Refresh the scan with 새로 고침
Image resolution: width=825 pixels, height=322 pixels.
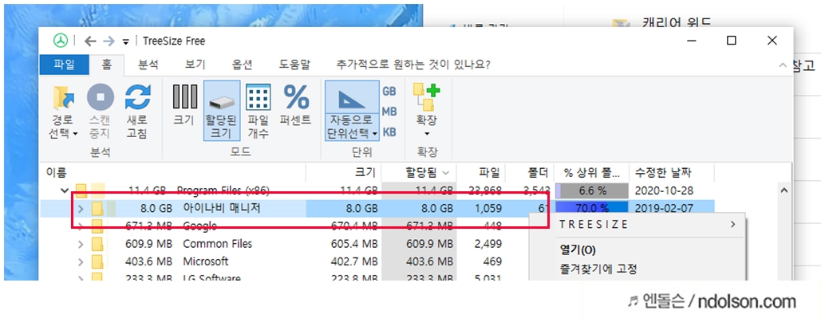point(137,112)
